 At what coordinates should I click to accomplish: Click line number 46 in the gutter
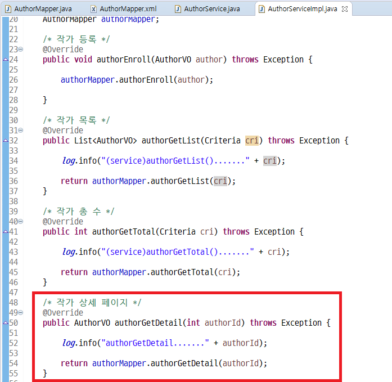point(13,282)
